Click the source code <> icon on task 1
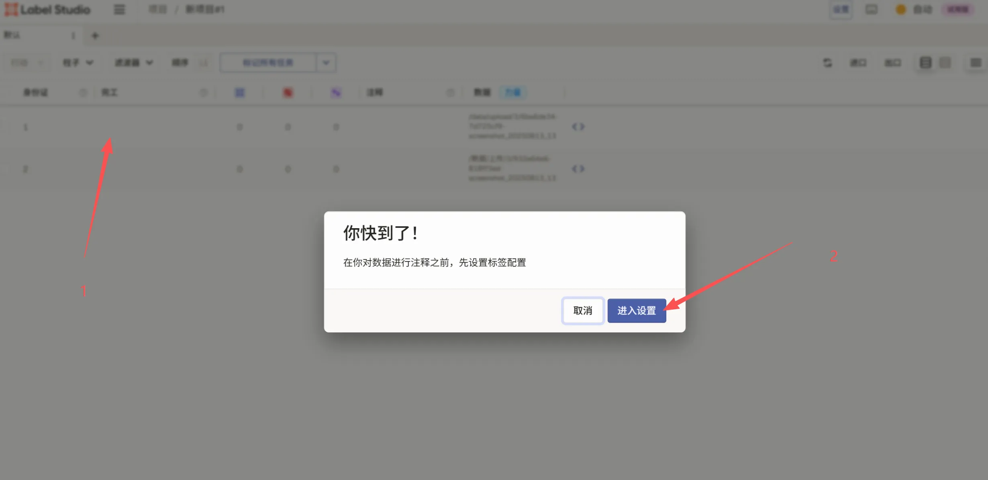Image resolution: width=988 pixels, height=480 pixels. pyautogui.click(x=579, y=126)
